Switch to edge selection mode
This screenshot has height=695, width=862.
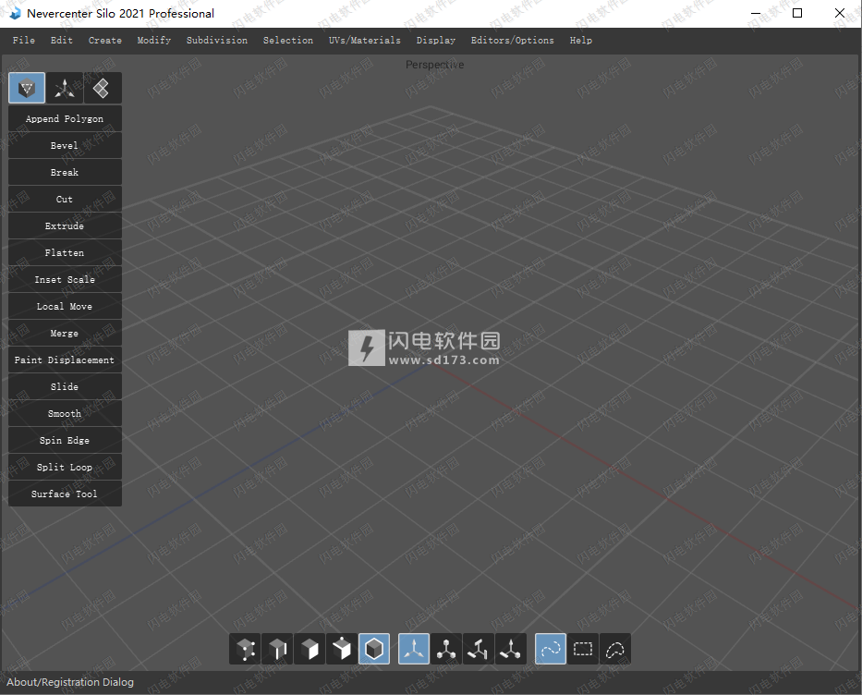point(277,649)
